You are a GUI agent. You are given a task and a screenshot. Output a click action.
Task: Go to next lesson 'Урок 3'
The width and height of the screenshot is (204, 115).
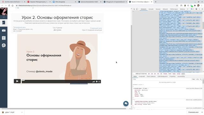pos(92,30)
